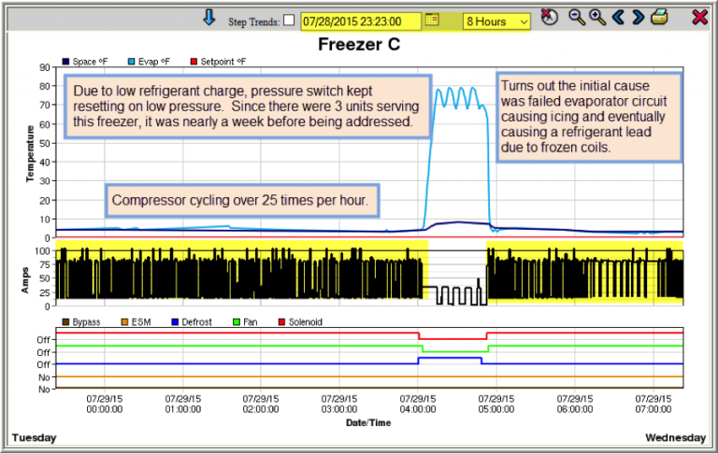Click the 07/29/15 06:00:00 axis label
The height and width of the screenshot is (454, 718).
(x=575, y=404)
